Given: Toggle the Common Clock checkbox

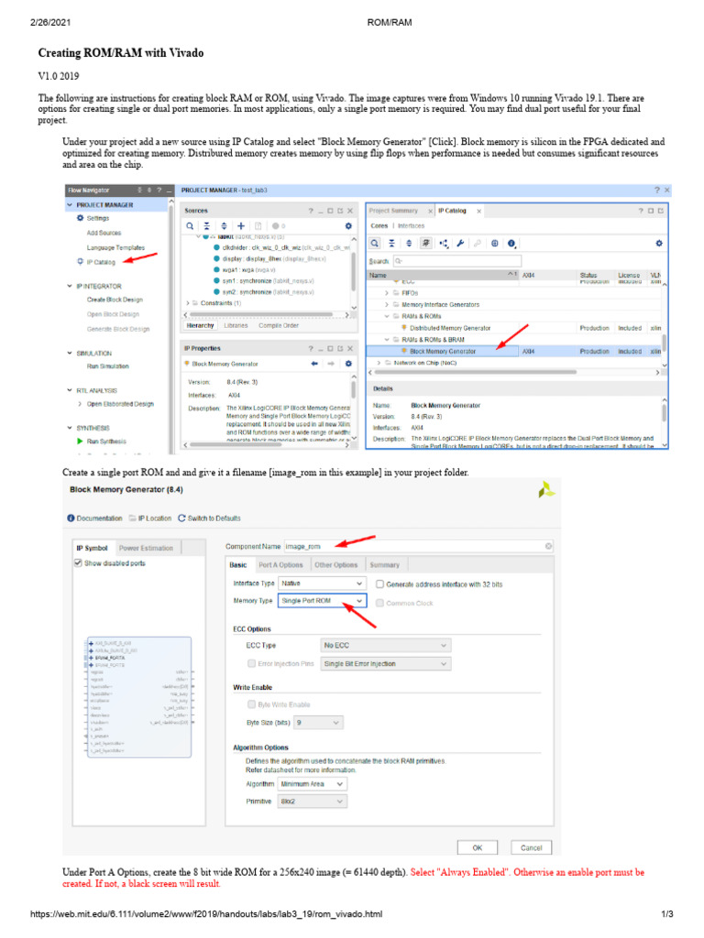Looking at the screenshot, I should coord(379,603).
